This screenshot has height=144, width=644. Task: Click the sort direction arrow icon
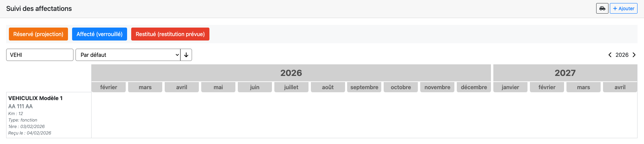tap(186, 55)
